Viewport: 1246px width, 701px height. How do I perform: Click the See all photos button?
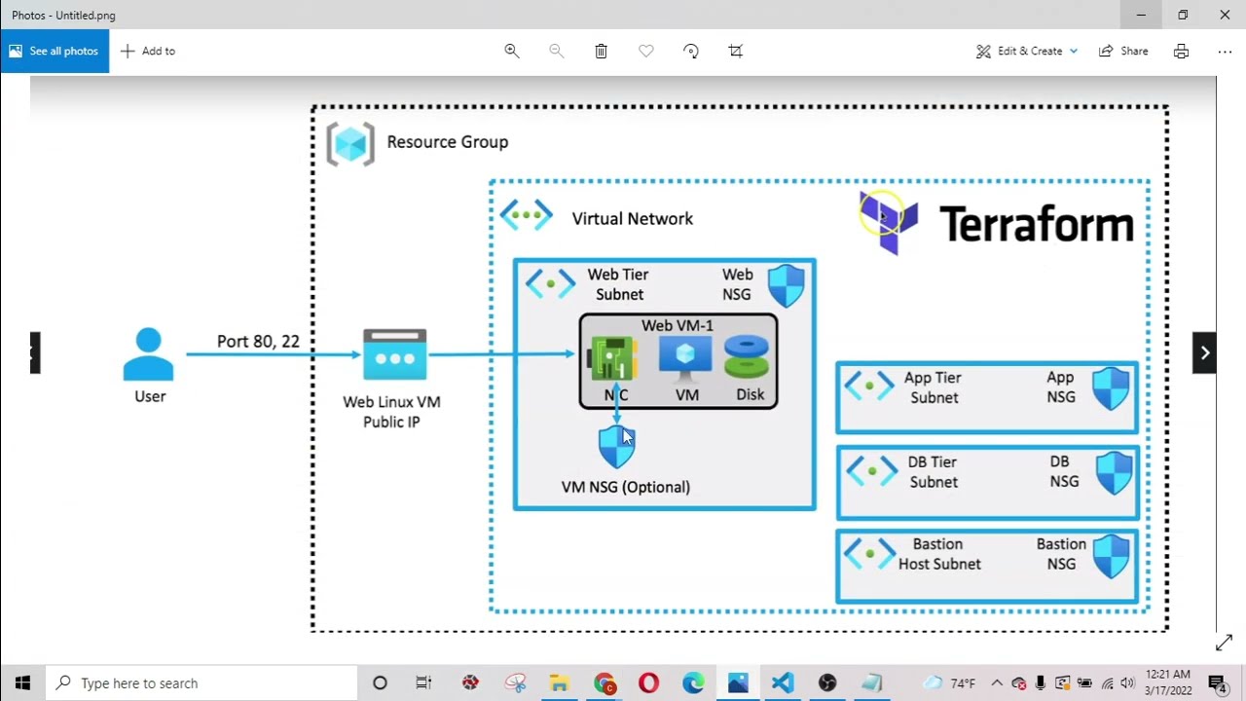[55, 51]
